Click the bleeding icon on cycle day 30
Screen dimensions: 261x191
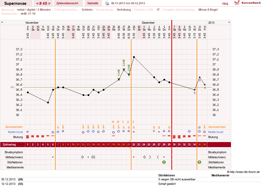174,137
